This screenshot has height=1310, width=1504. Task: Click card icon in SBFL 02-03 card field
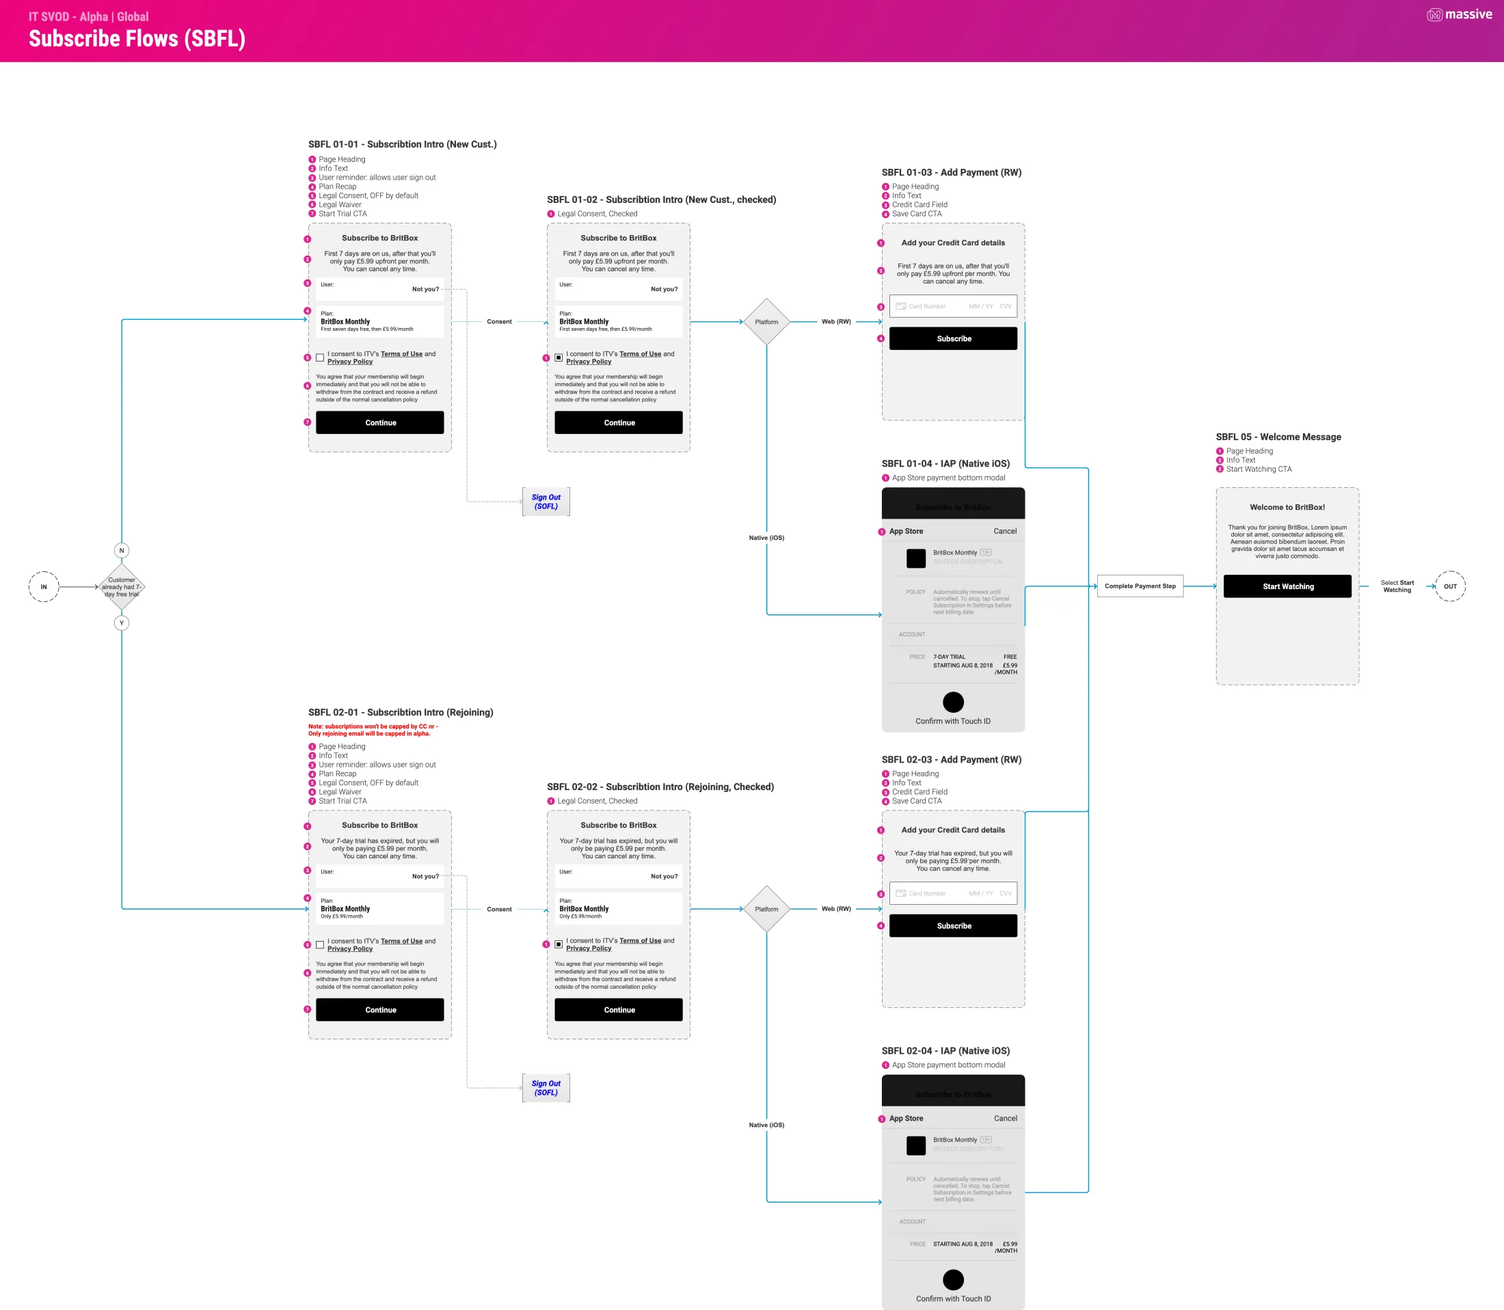click(901, 893)
